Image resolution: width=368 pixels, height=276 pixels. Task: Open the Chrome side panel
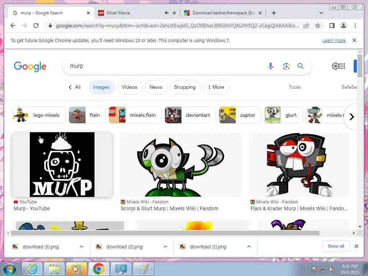[x=332, y=26]
